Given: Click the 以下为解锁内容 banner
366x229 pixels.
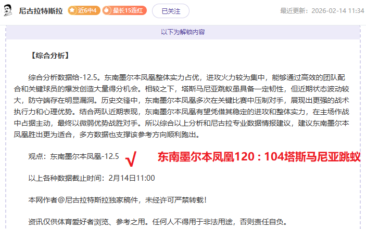Looking at the screenshot, I should (x=183, y=32).
